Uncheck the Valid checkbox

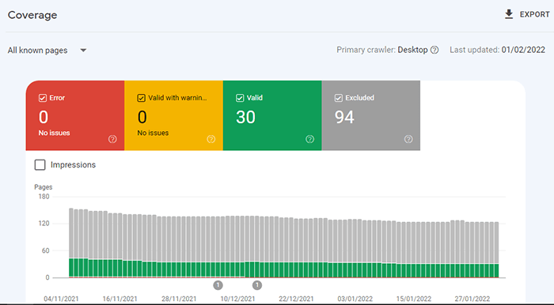(240, 98)
